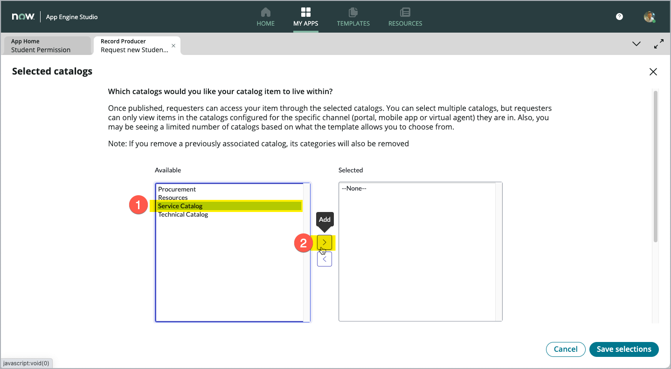This screenshot has height=369, width=671.
Task: Go to the Home navigation icon
Action: tap(265, 17)
